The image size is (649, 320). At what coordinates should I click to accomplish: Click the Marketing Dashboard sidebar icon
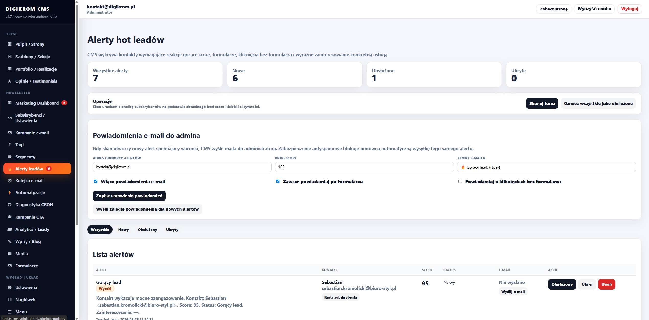tap(10, 103)
